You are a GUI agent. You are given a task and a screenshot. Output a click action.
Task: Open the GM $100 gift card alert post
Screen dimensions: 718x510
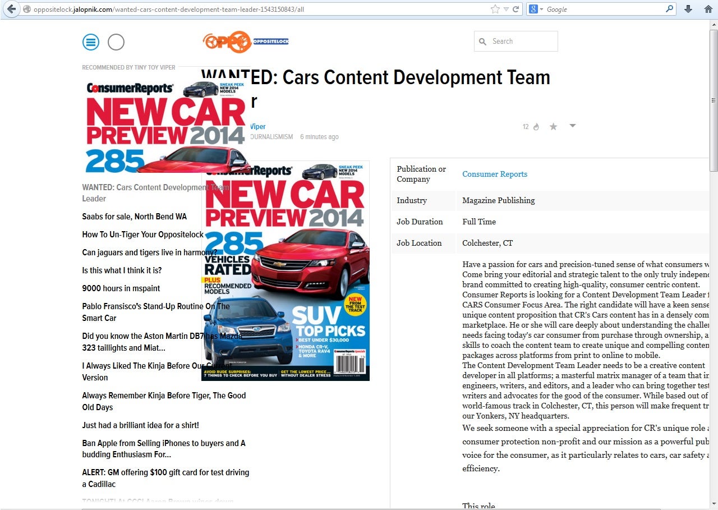[x=165, y=478]
